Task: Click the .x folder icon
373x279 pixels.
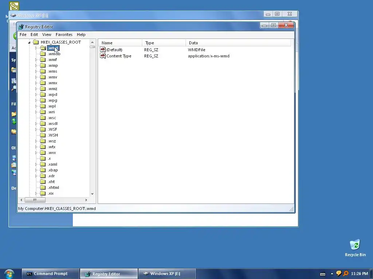Action: [x=43, y=158]
